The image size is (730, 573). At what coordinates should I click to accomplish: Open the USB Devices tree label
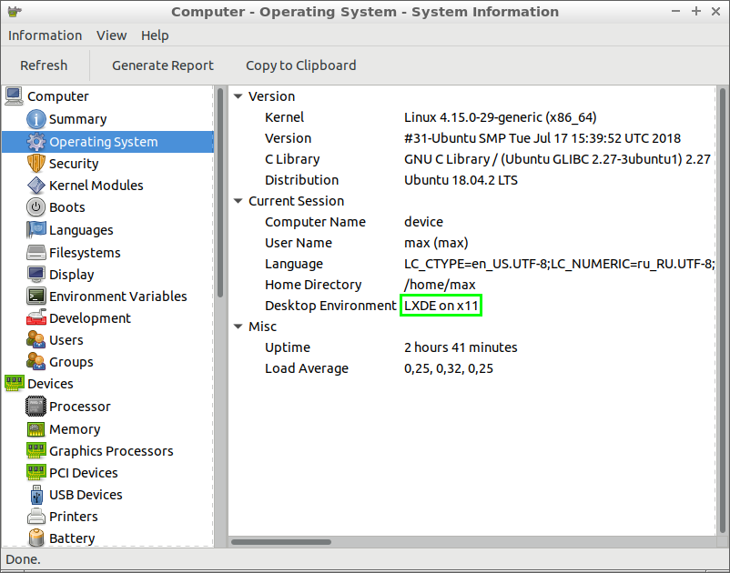click(x=86, y=495)
